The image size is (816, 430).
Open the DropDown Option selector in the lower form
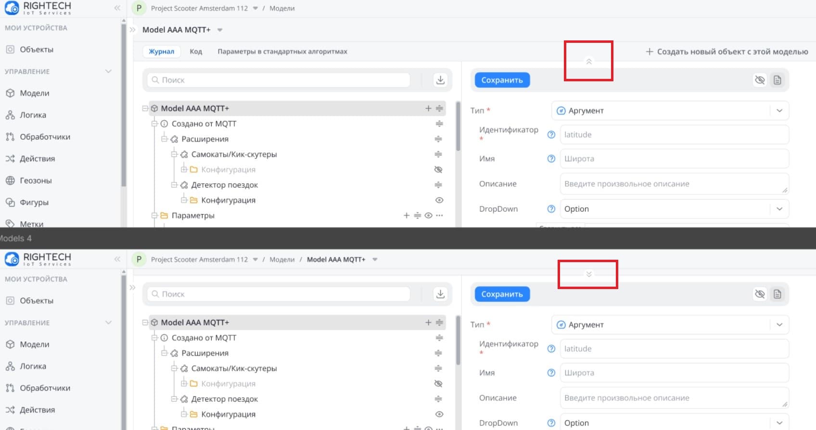[674, 422]
